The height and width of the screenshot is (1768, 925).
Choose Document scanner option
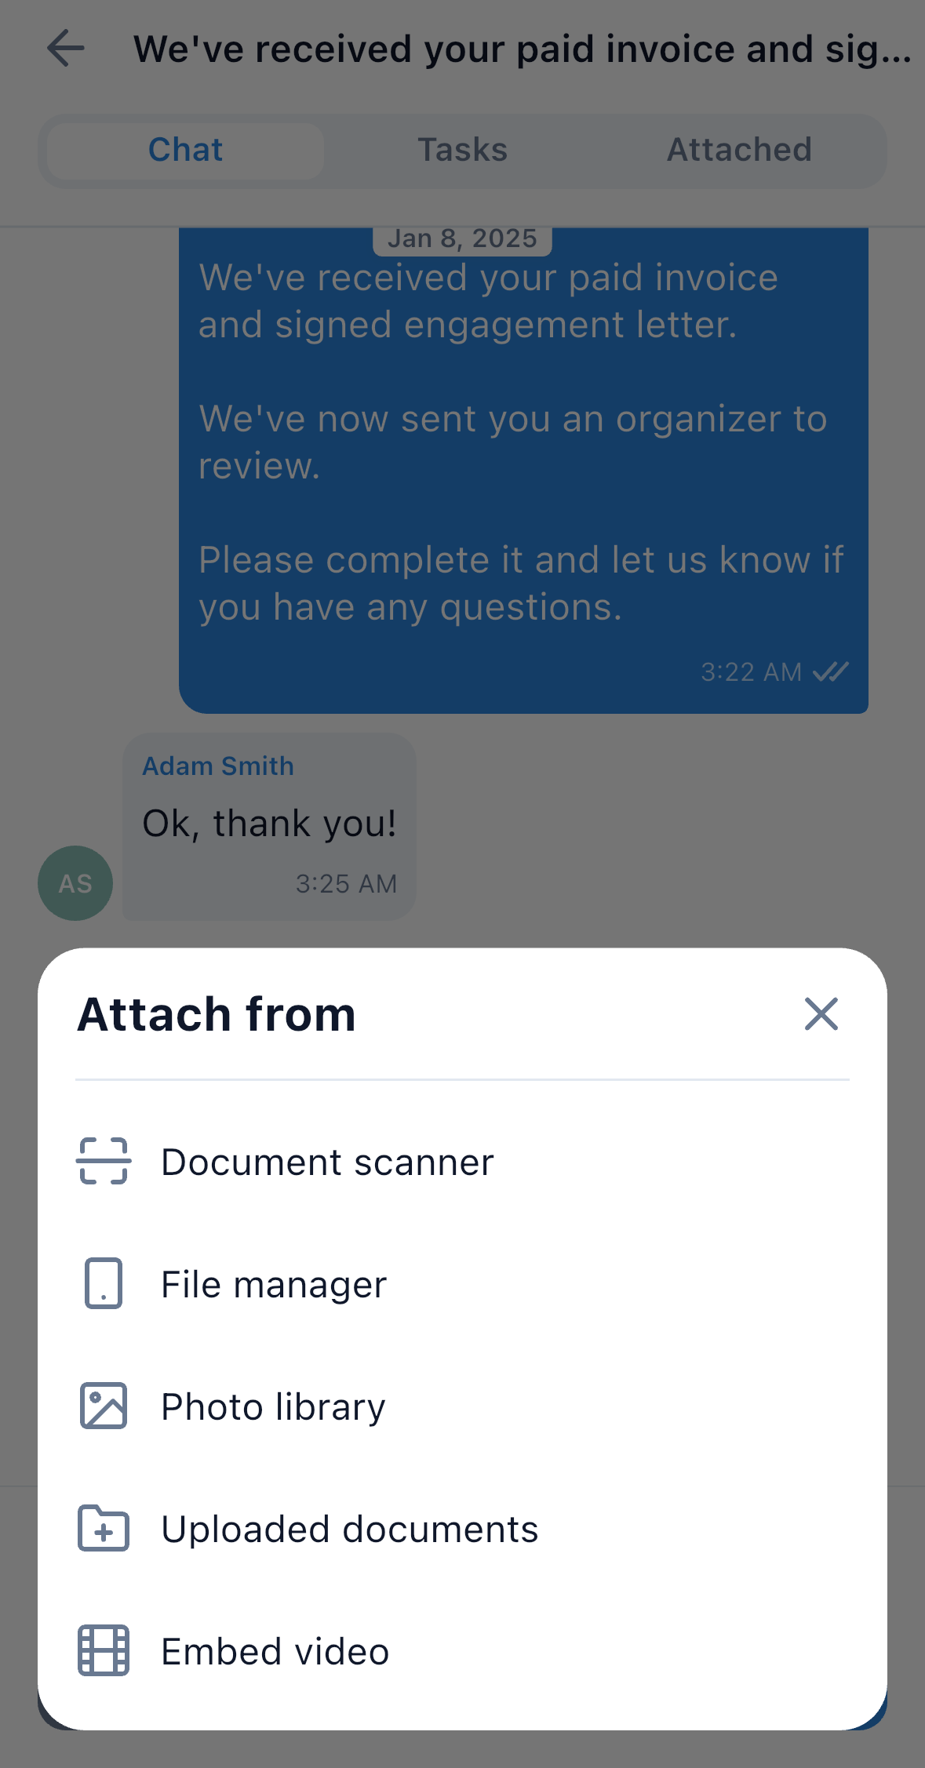(x=462, y=1161)
